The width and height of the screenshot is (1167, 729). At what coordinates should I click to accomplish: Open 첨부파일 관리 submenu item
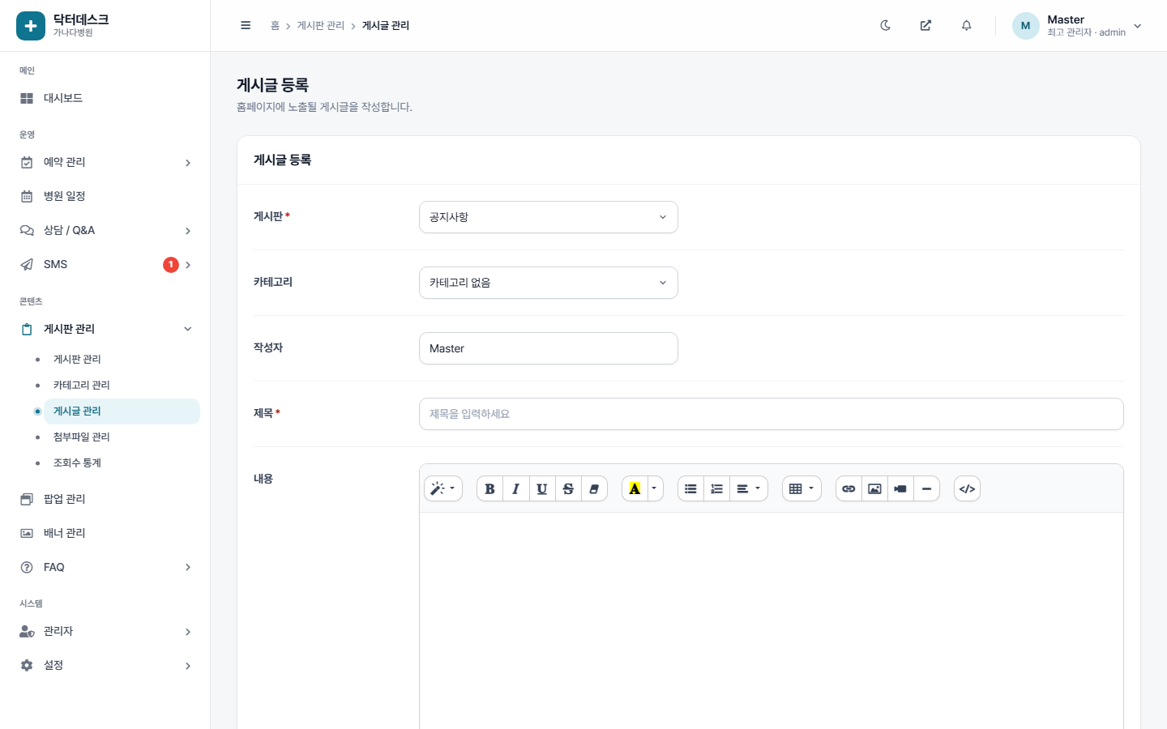point(122,437)
